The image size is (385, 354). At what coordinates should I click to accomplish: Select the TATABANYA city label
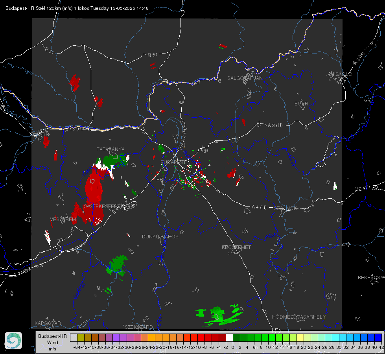111,149
